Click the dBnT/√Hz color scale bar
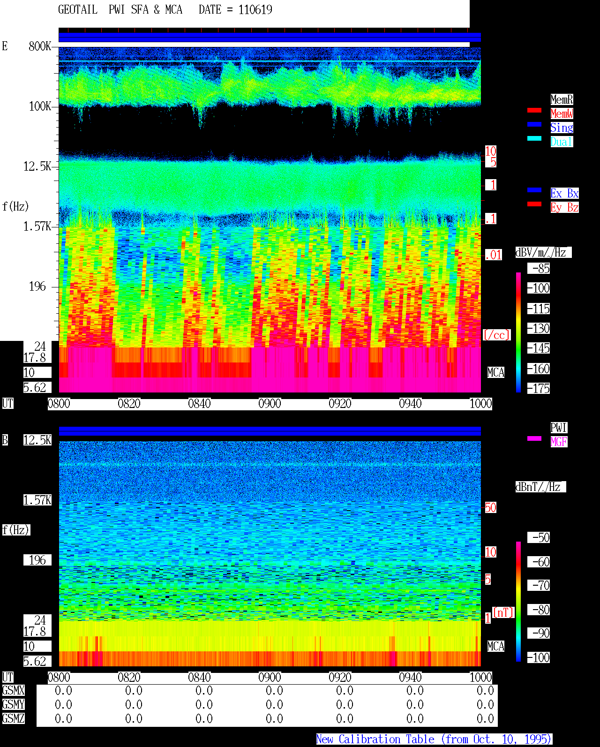 coord(518,602)
